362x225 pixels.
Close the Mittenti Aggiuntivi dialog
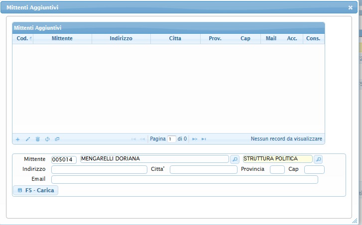350,8
